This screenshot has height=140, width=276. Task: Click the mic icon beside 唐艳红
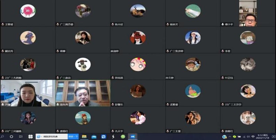point(58,131)
